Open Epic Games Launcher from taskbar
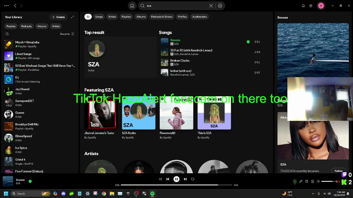Screen dimensions: 353x198 [128, 194]
